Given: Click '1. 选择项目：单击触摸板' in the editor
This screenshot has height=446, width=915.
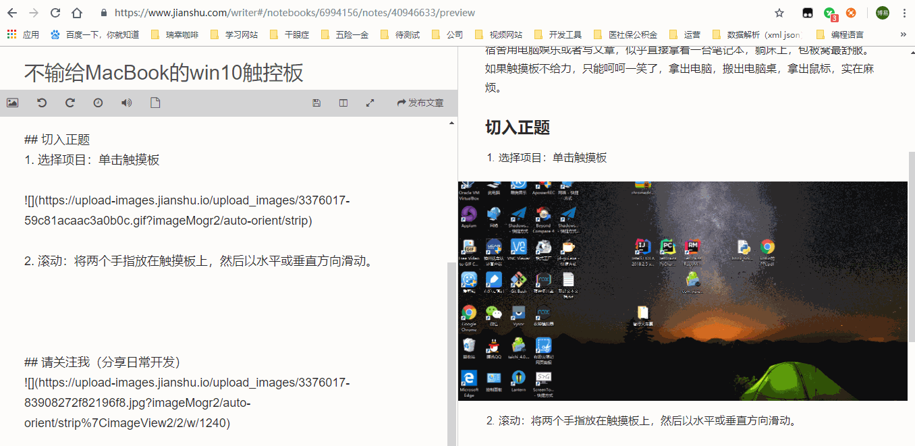Looking at the screenshot, I should tap(92, 160).
